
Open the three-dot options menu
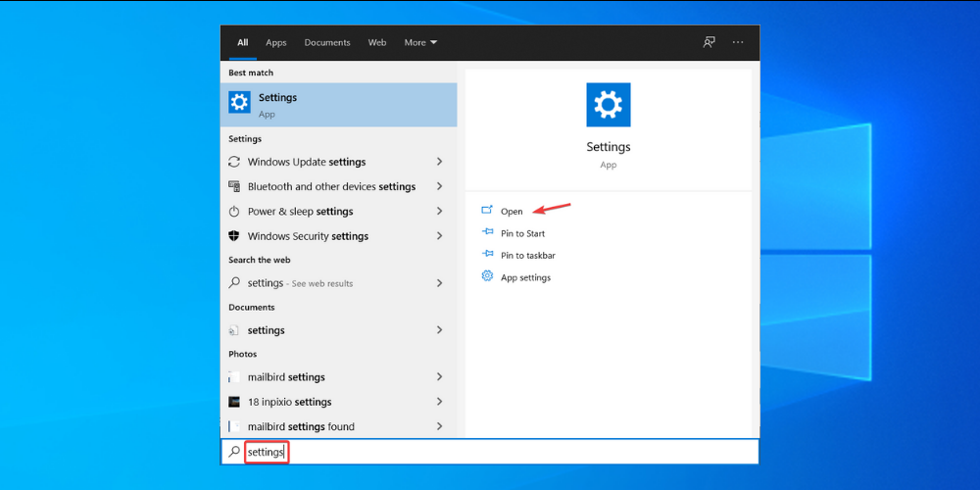click(x=738, y=42)
